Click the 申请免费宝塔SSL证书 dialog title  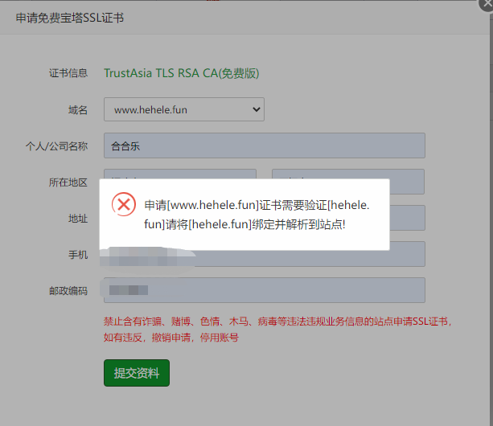click(x=70, y=18)
